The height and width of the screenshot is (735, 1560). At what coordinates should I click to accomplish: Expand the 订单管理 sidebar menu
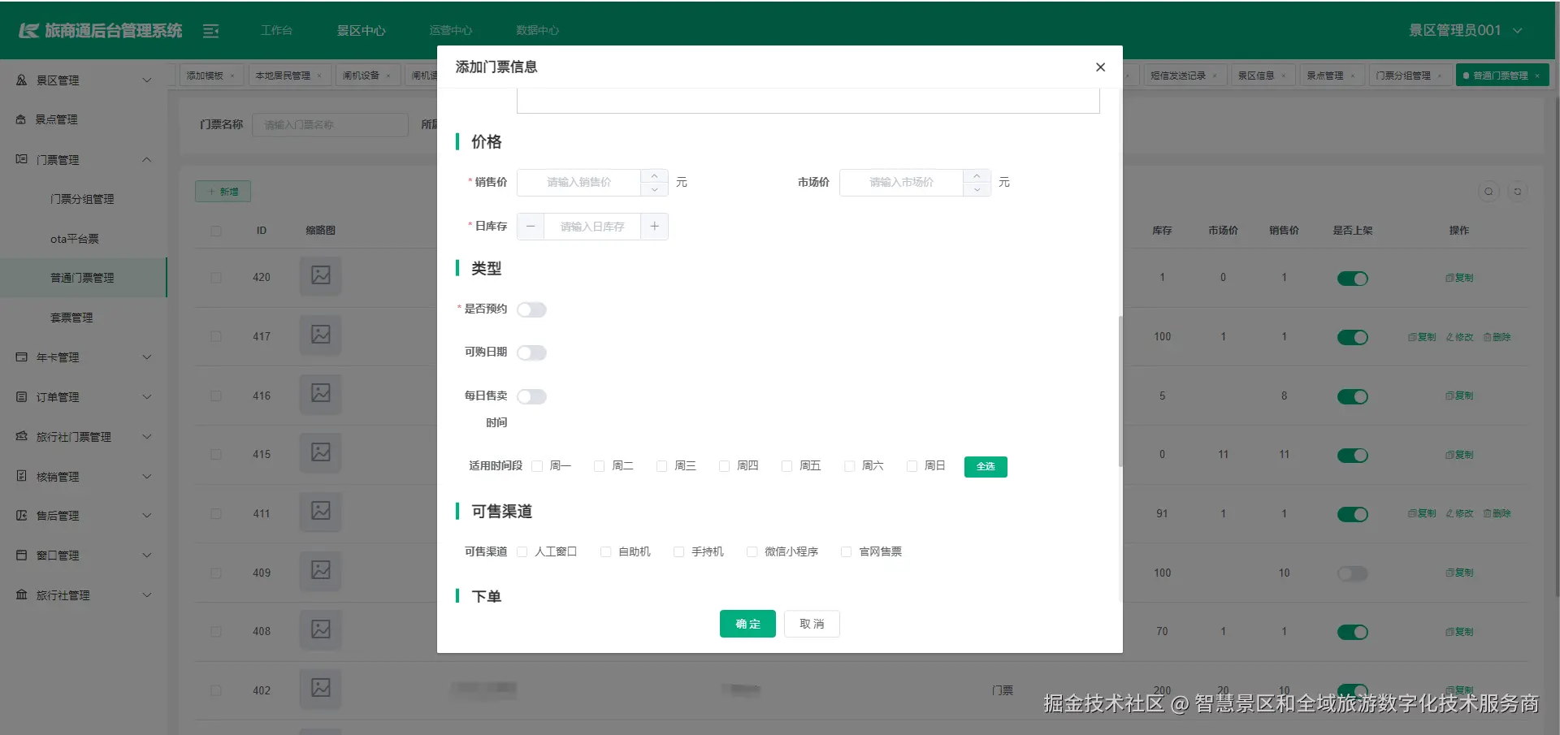click(x=84, y=397)
